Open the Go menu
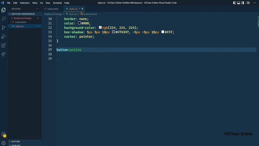Image resolution: width=259 pixels, height=146 pixels. pos(41,3)
